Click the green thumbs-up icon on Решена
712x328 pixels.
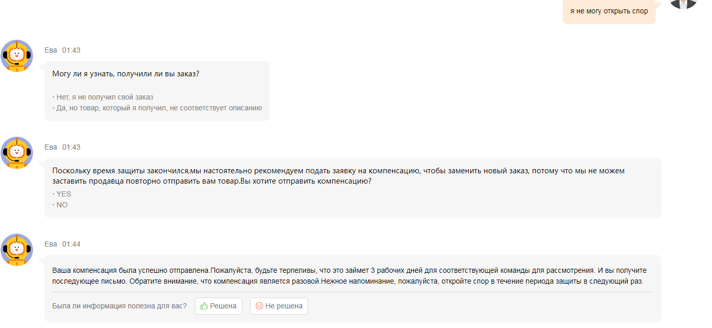coord(204,306)
